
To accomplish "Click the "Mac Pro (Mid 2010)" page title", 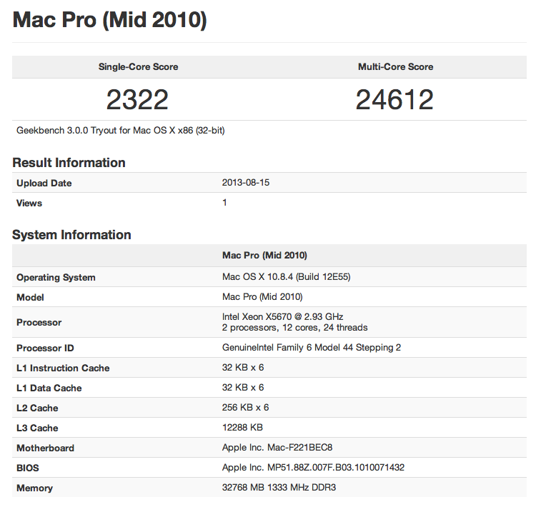I will point(110,20).
